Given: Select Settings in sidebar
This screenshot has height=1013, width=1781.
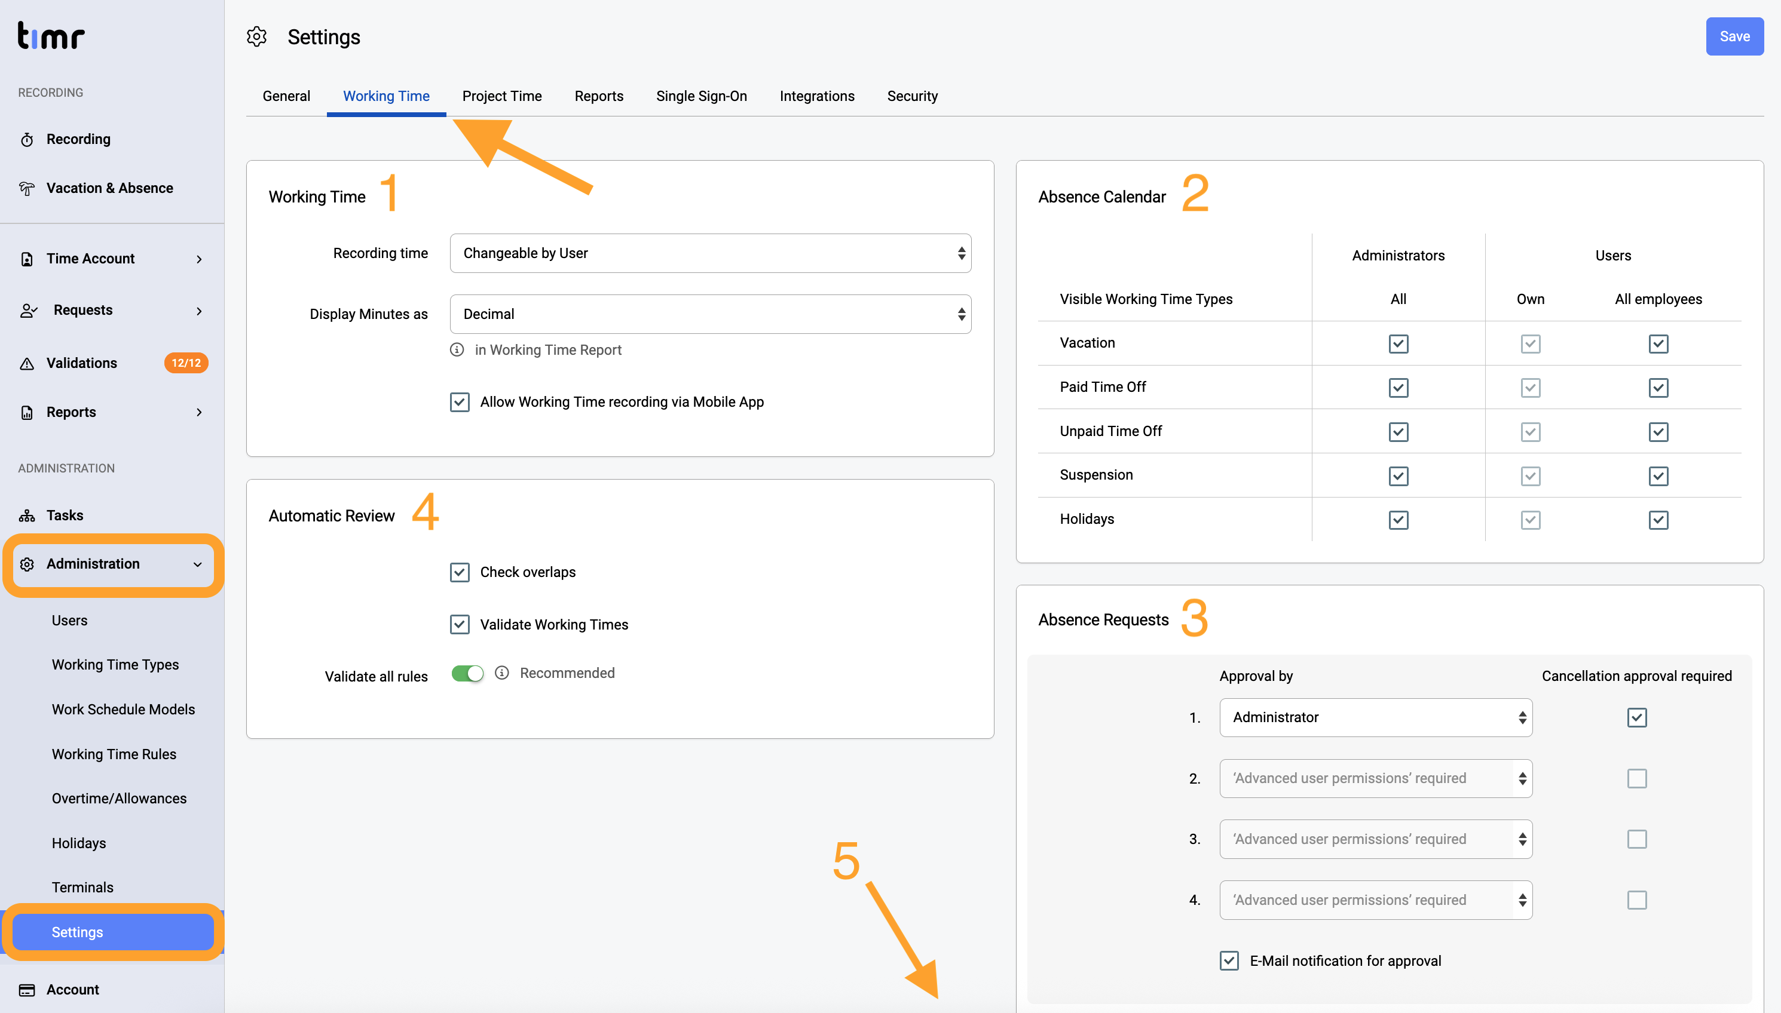Looking at the screenshot, I should tap(114, 932).
